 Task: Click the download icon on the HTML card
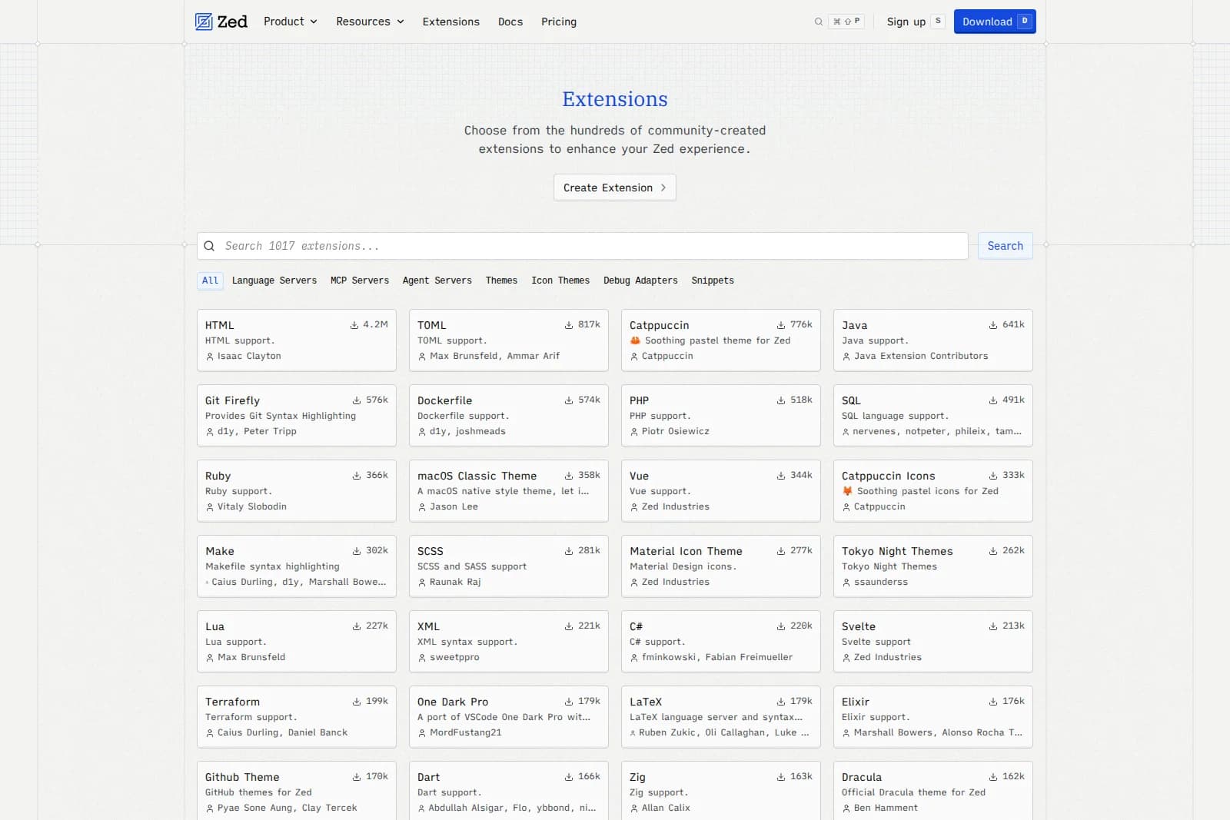coord(356,324)
